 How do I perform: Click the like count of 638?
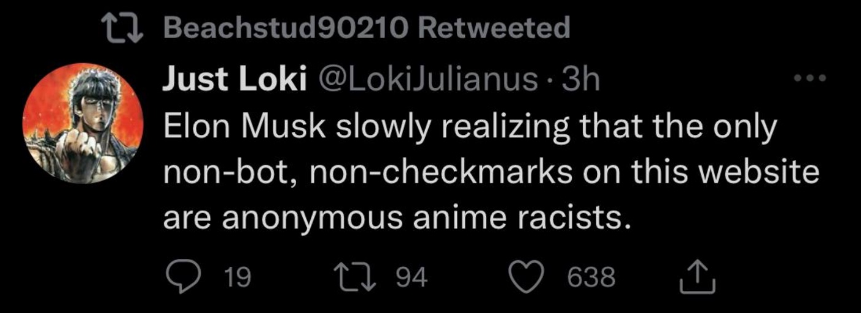click(590, 278)
